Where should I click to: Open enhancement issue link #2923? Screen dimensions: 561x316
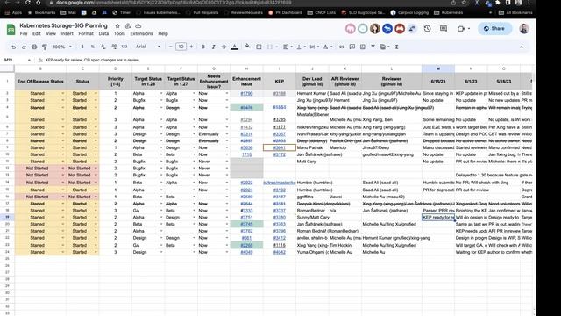[246, 183]
